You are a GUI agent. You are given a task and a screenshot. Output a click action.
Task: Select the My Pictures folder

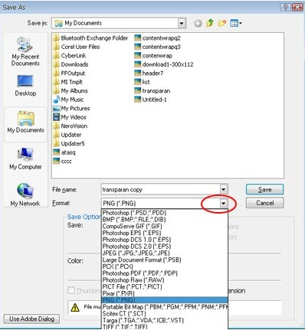click(x=71, y=109)
